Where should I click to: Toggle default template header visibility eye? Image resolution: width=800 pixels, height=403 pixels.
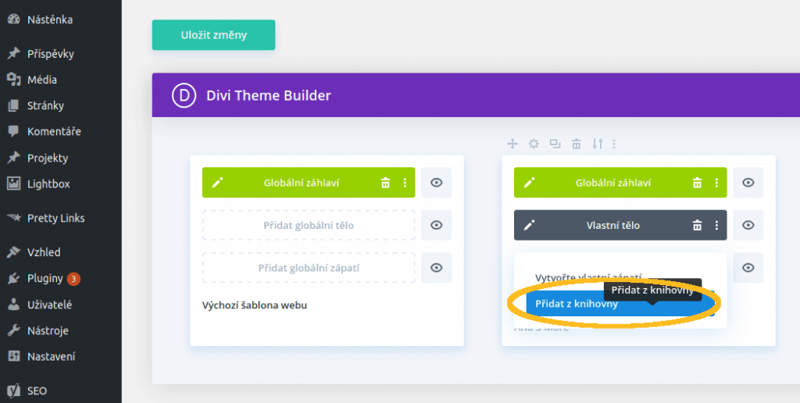click(436, 183)
